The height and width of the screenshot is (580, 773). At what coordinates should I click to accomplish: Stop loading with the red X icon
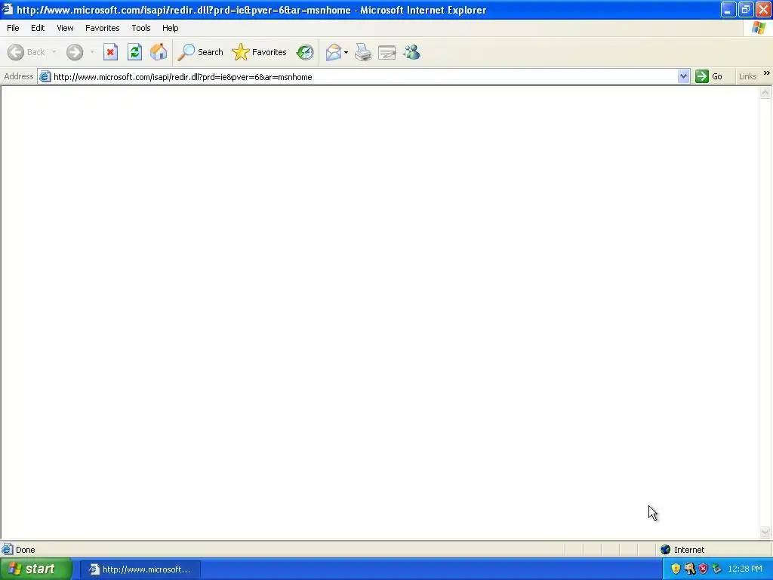110,52
